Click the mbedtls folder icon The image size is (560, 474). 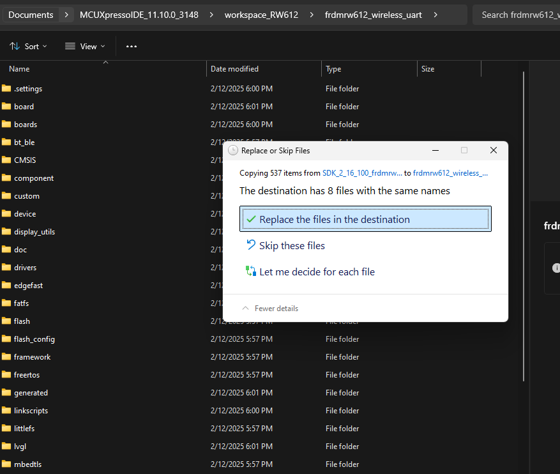(x=7, y=464)
